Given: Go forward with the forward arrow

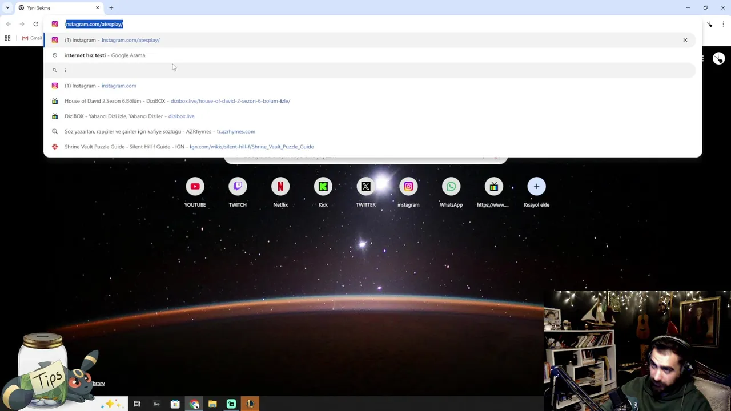Looking at the screenshot, I should pos(22,24).
